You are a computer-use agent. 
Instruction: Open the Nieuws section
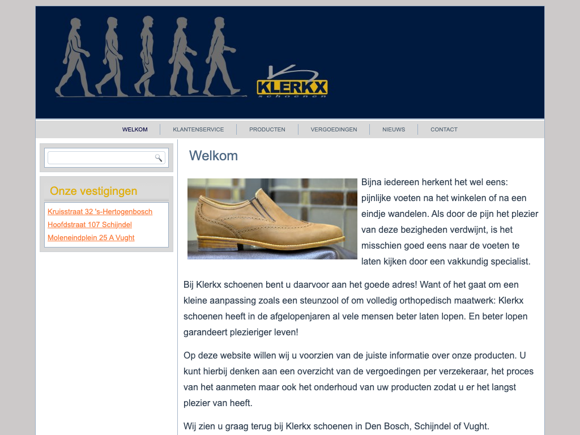click(x=394, y=130)
